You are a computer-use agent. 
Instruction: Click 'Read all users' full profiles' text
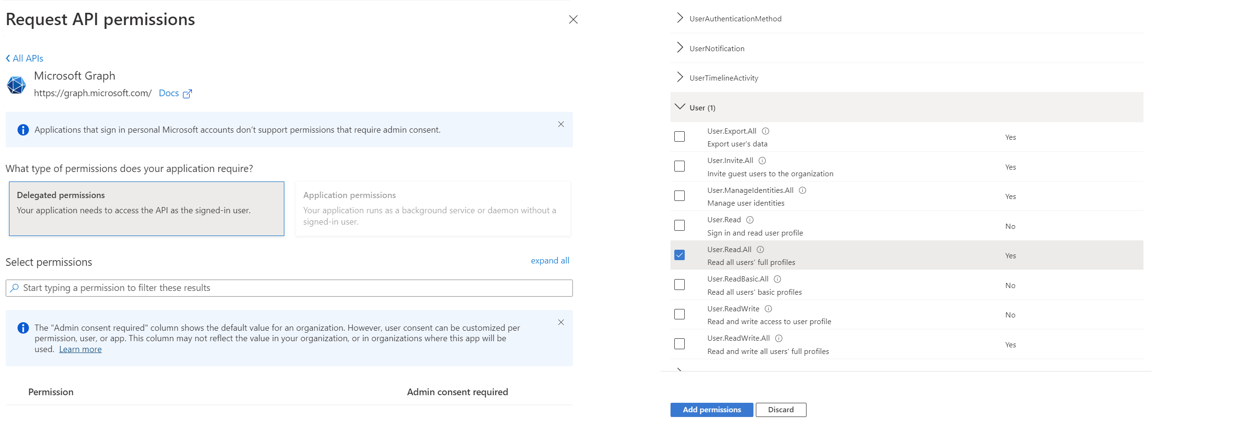(751, 263)
